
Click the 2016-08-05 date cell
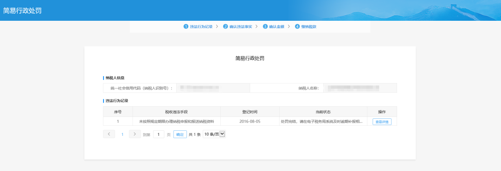click(x=250, y=122)
